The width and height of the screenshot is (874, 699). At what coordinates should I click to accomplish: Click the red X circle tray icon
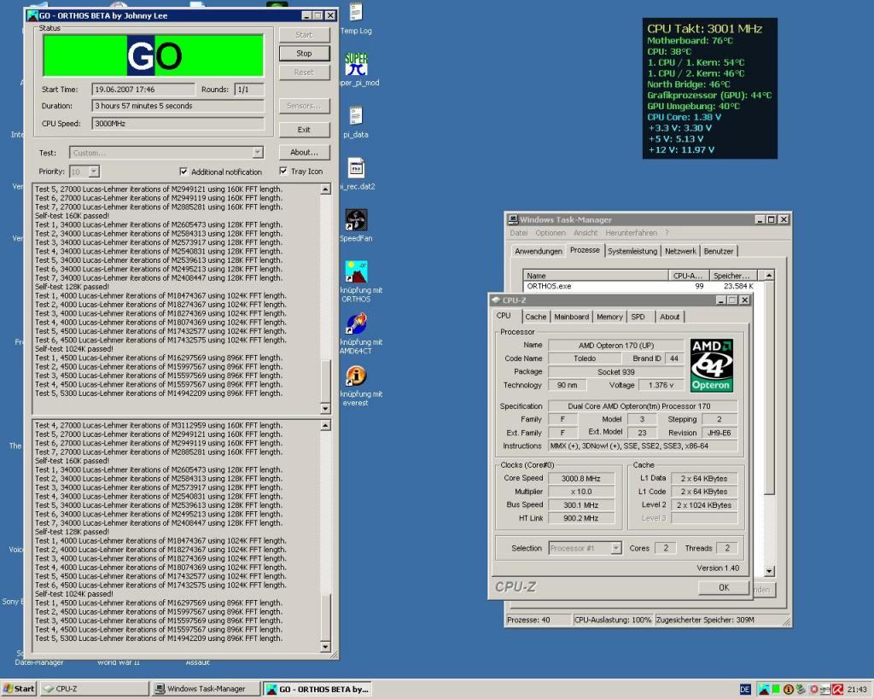pyautogui.click(x=813, y=690)
